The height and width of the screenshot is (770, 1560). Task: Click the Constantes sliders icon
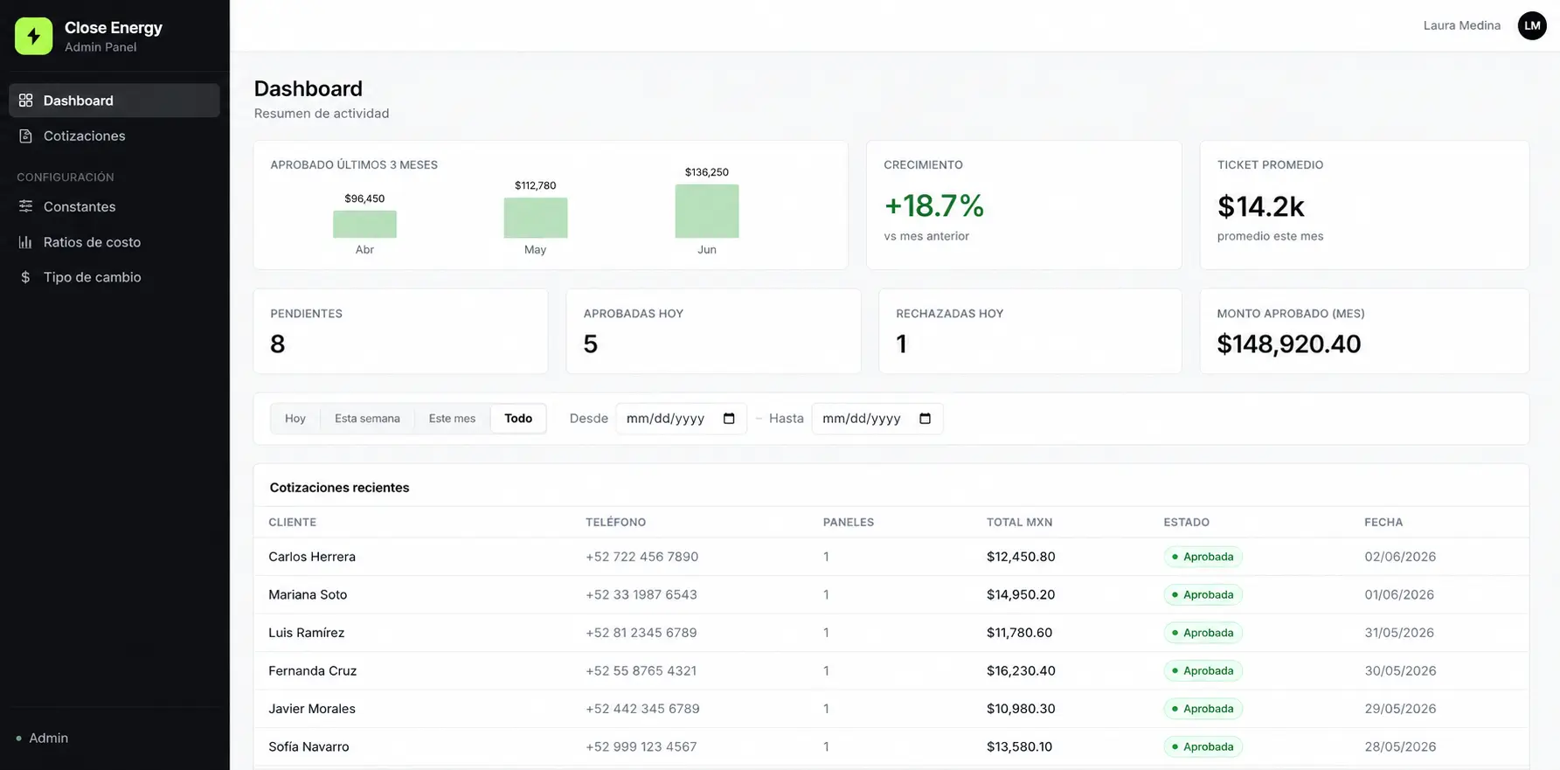point(25,206)
